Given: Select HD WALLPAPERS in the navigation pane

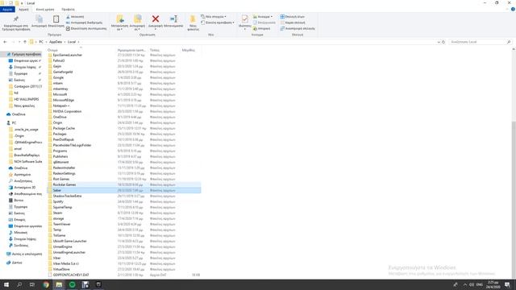Looking at the screenshot, I should [27, 99].
